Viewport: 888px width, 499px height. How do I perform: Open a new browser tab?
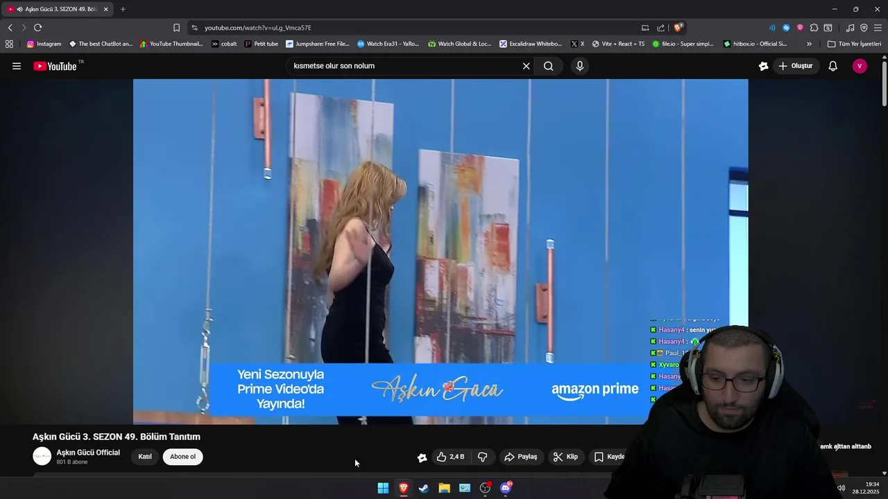[x=123, y=9]
